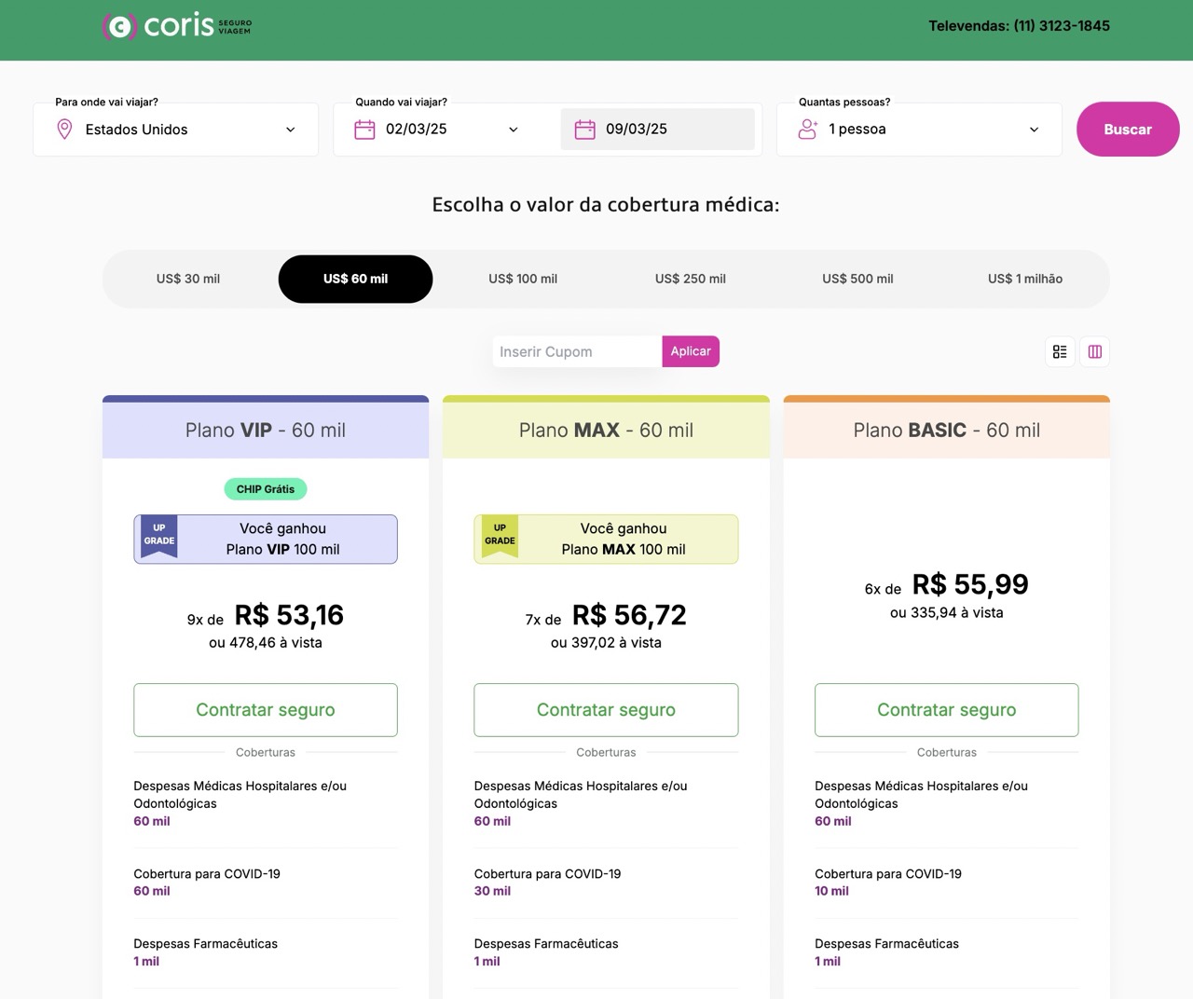This screenshot has width=1193, height=999.
Task: Select US$ 500 mil coverage tab
Action: tap(857, 279)
